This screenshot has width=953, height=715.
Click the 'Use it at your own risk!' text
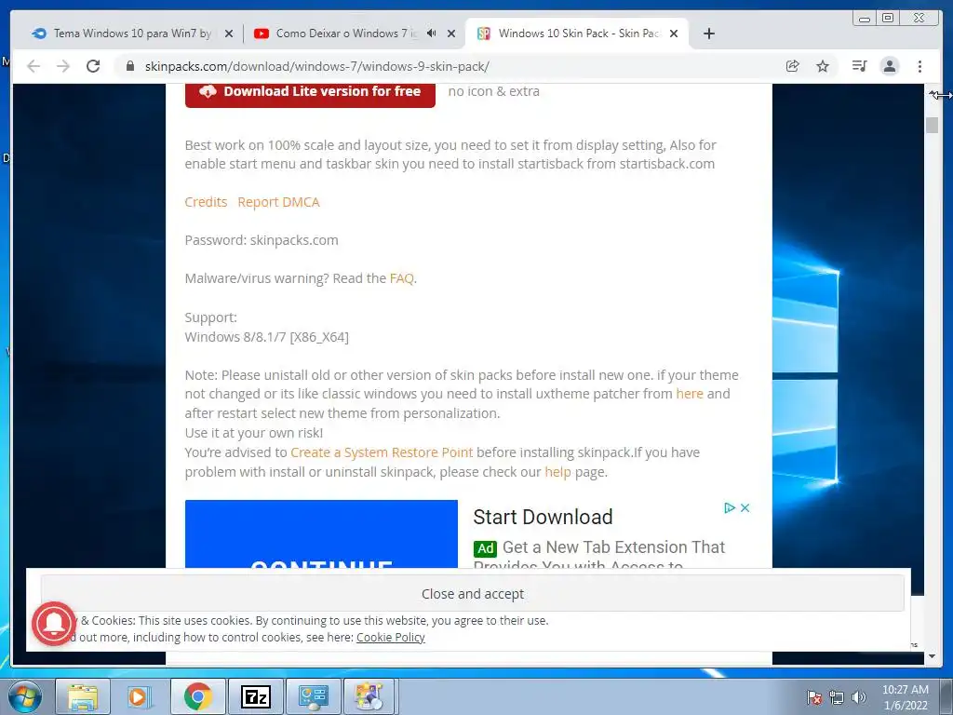pos(254,433)
